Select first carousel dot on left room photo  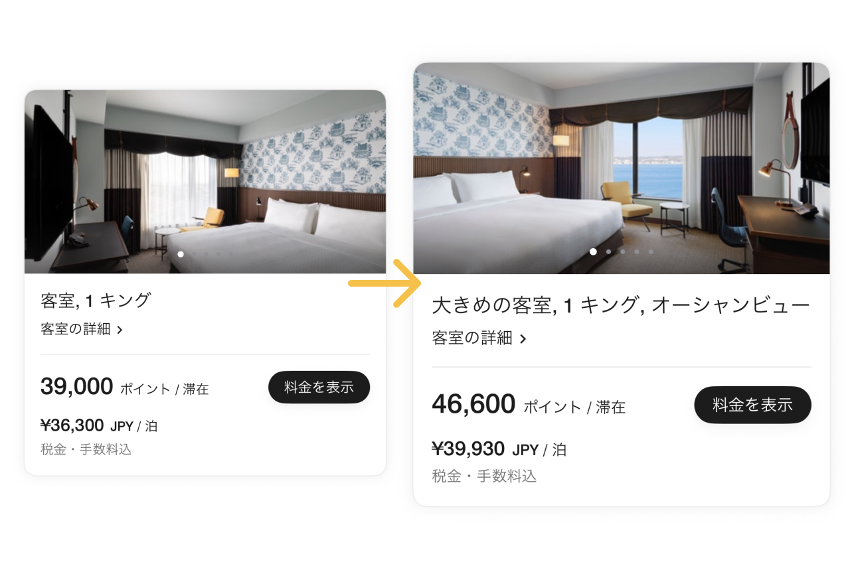(x=181, y=254)
